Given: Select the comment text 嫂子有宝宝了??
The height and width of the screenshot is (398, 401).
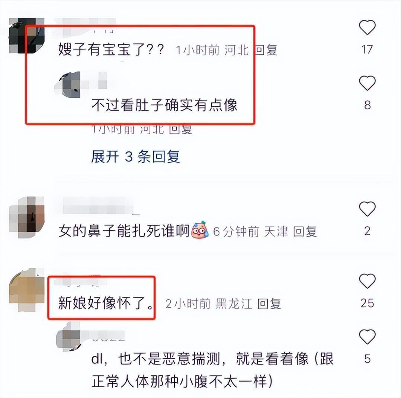Looking at the screenshot, I should (x=111, y=49).
